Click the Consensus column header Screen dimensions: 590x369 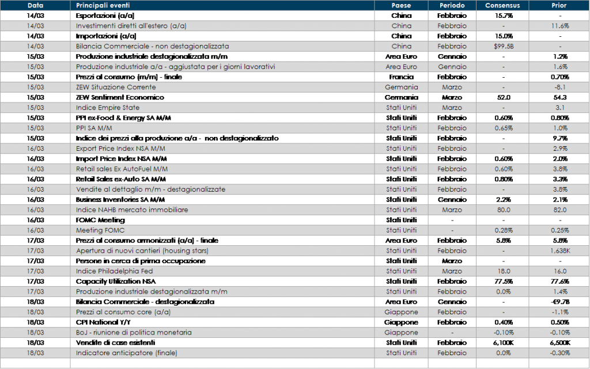pos(502,5)
